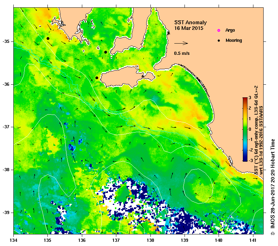Click the mooring dot west of Kangaroo Island

coord(97,78)
